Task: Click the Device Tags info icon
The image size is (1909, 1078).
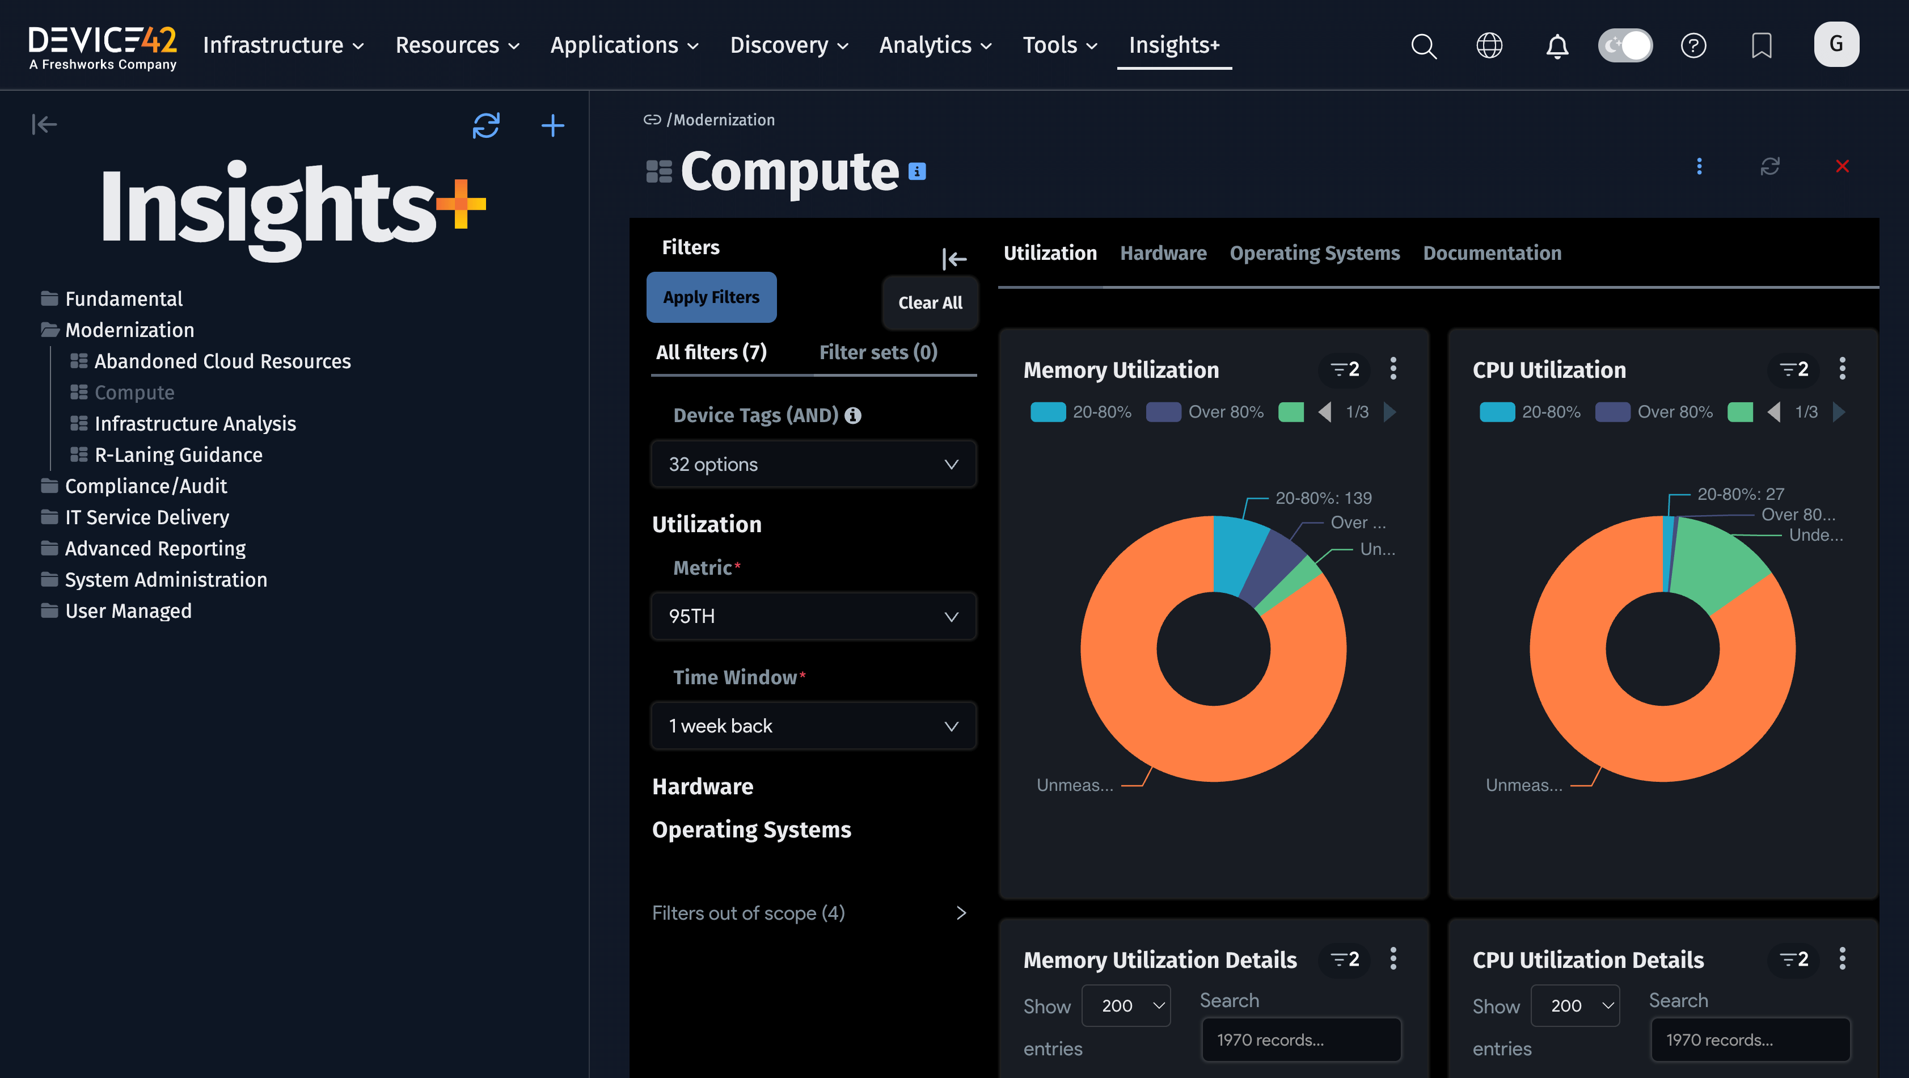Action: 853,415
